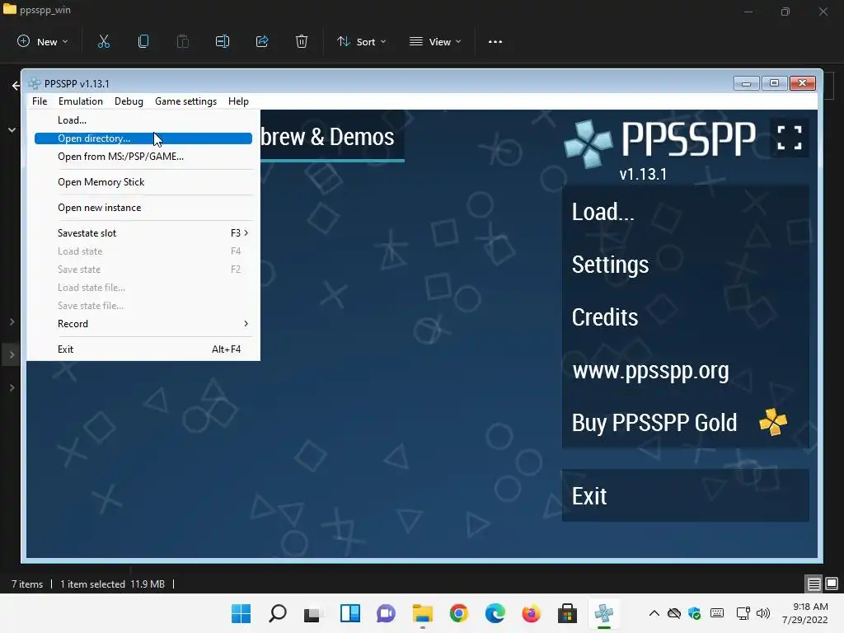Click Buy PPSSPP Gold
This screenshot has height=633, width=844.
685,423
